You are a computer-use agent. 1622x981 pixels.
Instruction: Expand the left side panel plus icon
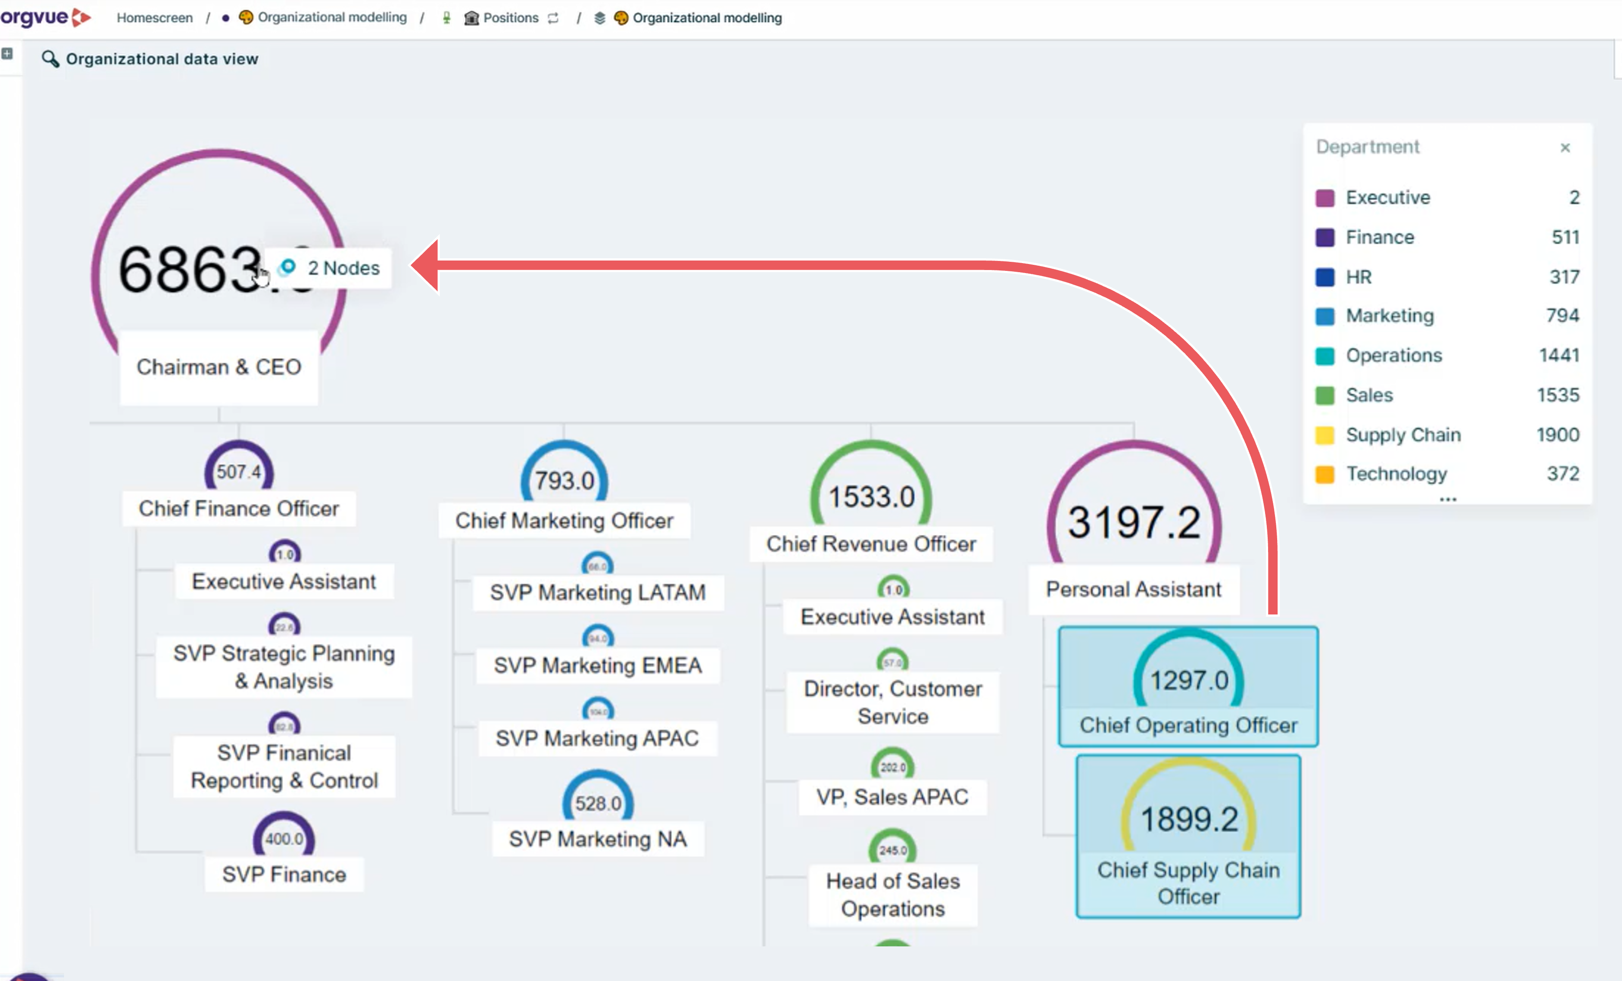tap(7, 53)
